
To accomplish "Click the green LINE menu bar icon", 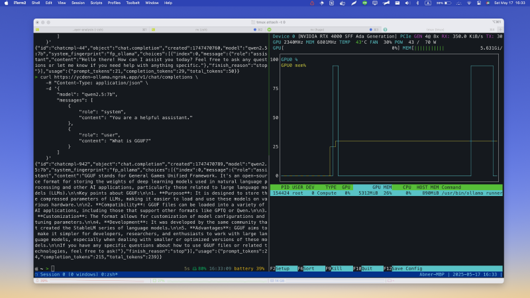I will 364,3.
